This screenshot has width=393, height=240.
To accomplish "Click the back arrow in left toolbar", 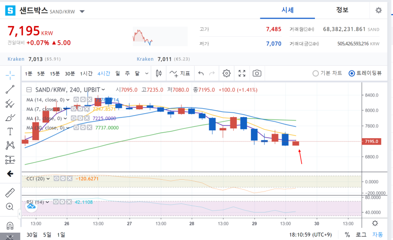I will tap(10, 173).
